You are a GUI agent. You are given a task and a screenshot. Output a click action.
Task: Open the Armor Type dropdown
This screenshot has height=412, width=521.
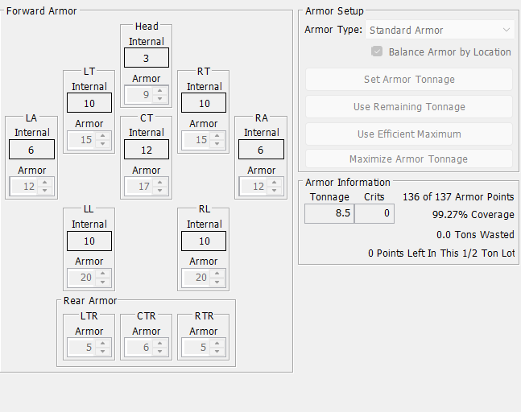tap(440, 30)
